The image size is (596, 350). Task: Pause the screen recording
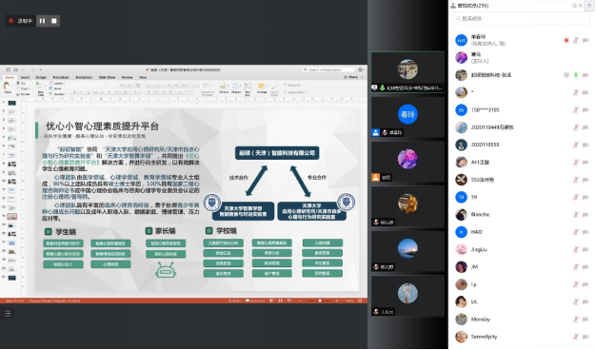point(42,21)
